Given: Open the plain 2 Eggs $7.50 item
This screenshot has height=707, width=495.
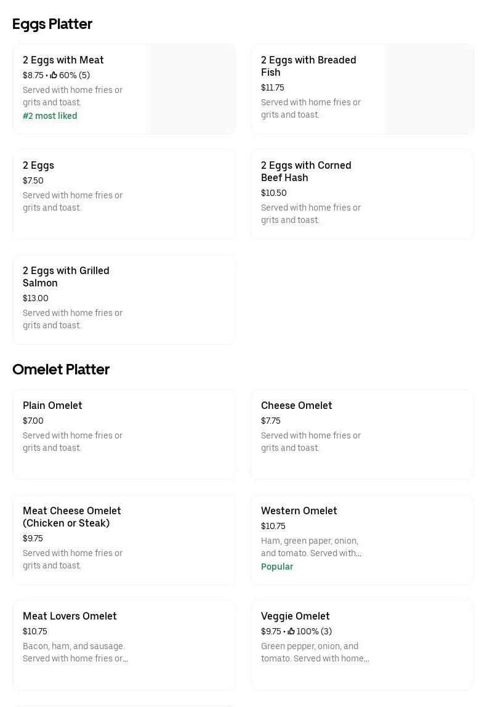Looking at the screenshot, I should [x=38, y=165].
